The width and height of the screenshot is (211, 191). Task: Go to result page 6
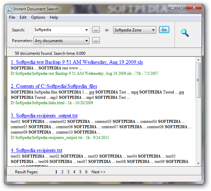[86, 172]
